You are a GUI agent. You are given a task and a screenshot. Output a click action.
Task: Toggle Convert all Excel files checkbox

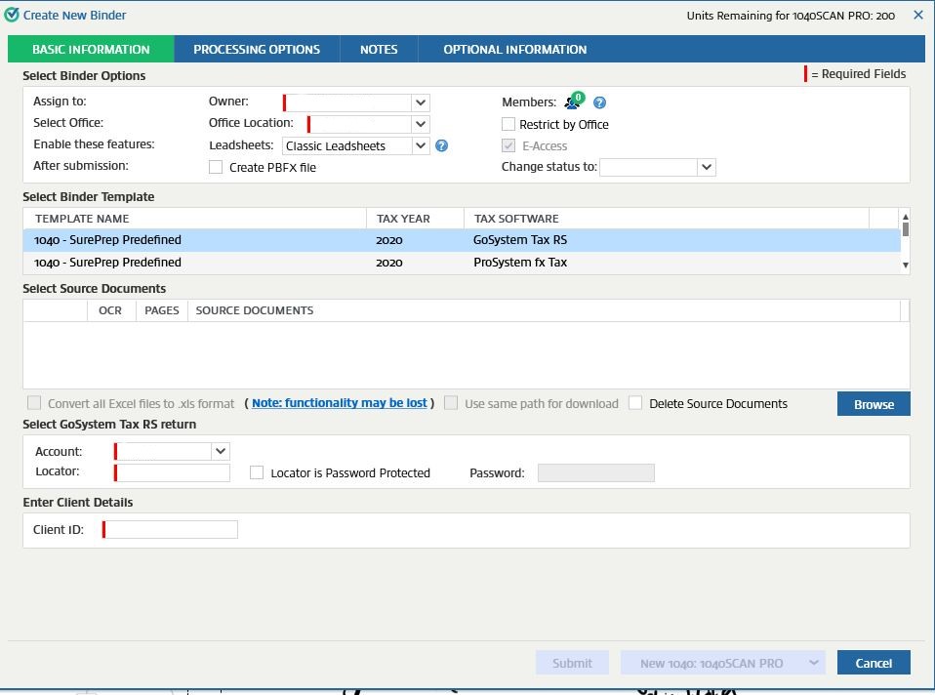(x=34, y=403)
